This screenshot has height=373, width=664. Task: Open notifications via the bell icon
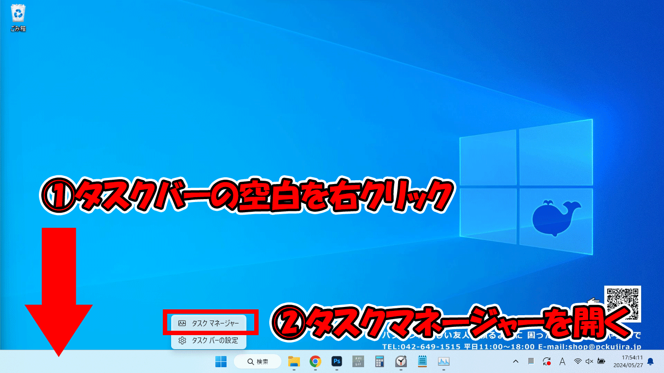pos(650,361)
